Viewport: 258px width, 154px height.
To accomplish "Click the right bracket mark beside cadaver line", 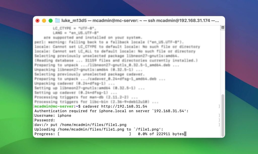I will 219,106.
